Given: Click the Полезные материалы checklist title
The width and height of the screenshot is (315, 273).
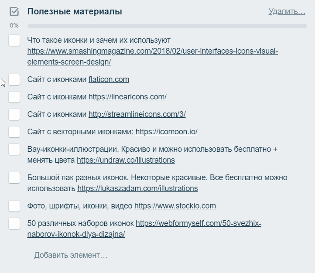Looking at the screenshot, I should [75, 12].
